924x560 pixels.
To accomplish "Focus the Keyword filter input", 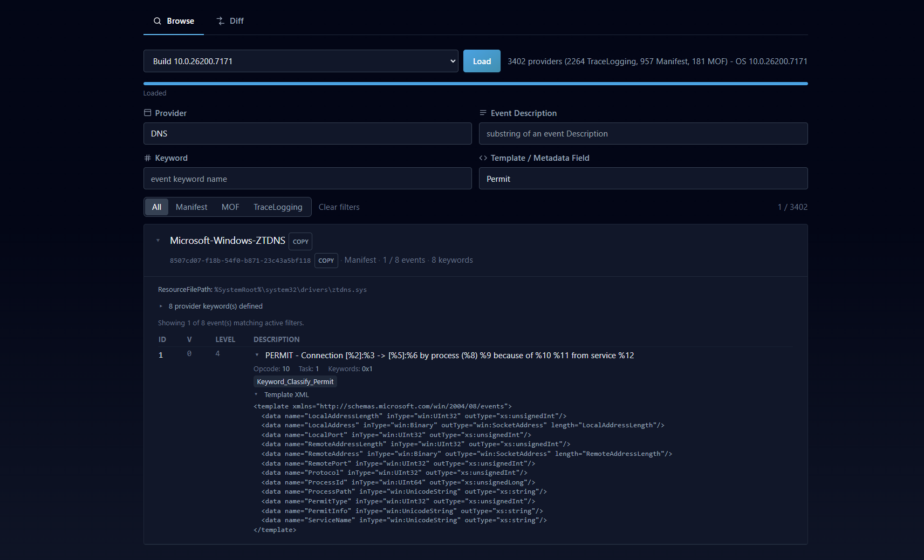I will tap(307, 179).
